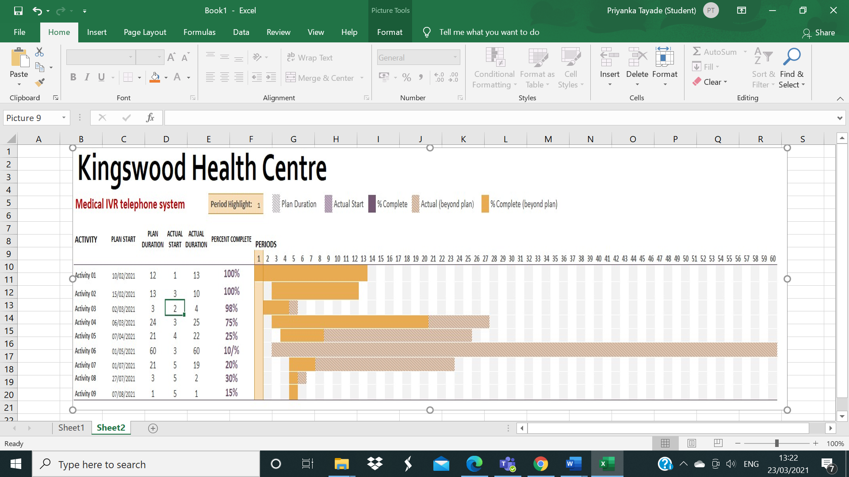Click the Insert Function fx icon
The image size is (849, 477).
[150, 117]
